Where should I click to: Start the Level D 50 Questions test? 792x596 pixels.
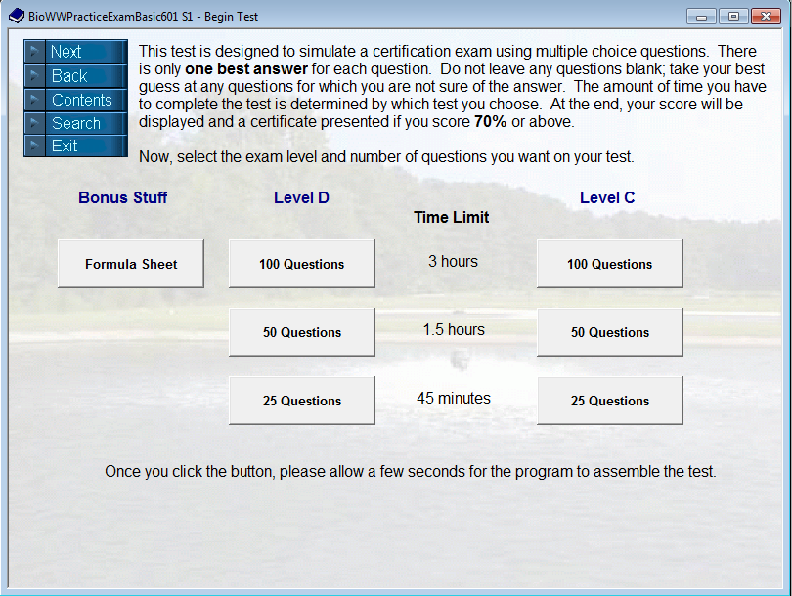coord(300,331)
